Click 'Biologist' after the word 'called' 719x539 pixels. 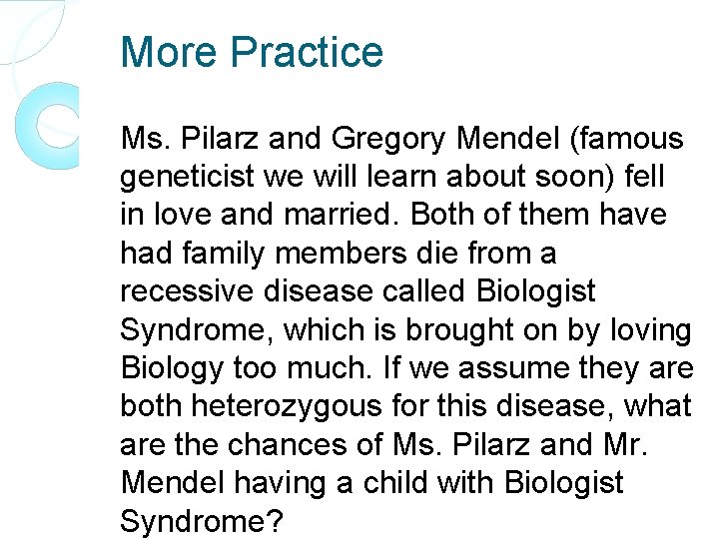point(535,291)
